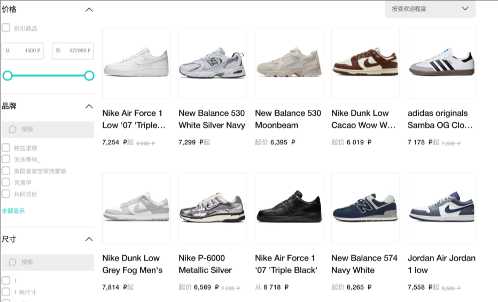Tick the 共同项目 brand checkbox
This screenshot has height=302, width=498.
[x=6, y=194]
